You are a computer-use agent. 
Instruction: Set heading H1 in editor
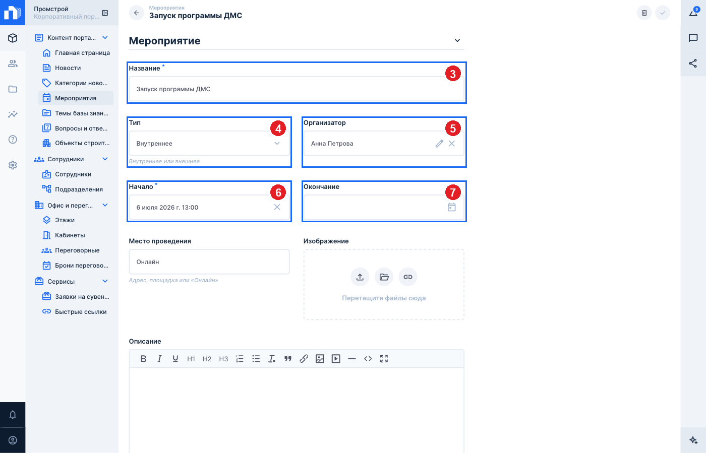(191, 359)
